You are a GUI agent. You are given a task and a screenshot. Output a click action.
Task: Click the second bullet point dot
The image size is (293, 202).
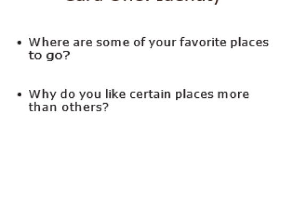click(19, 95)
